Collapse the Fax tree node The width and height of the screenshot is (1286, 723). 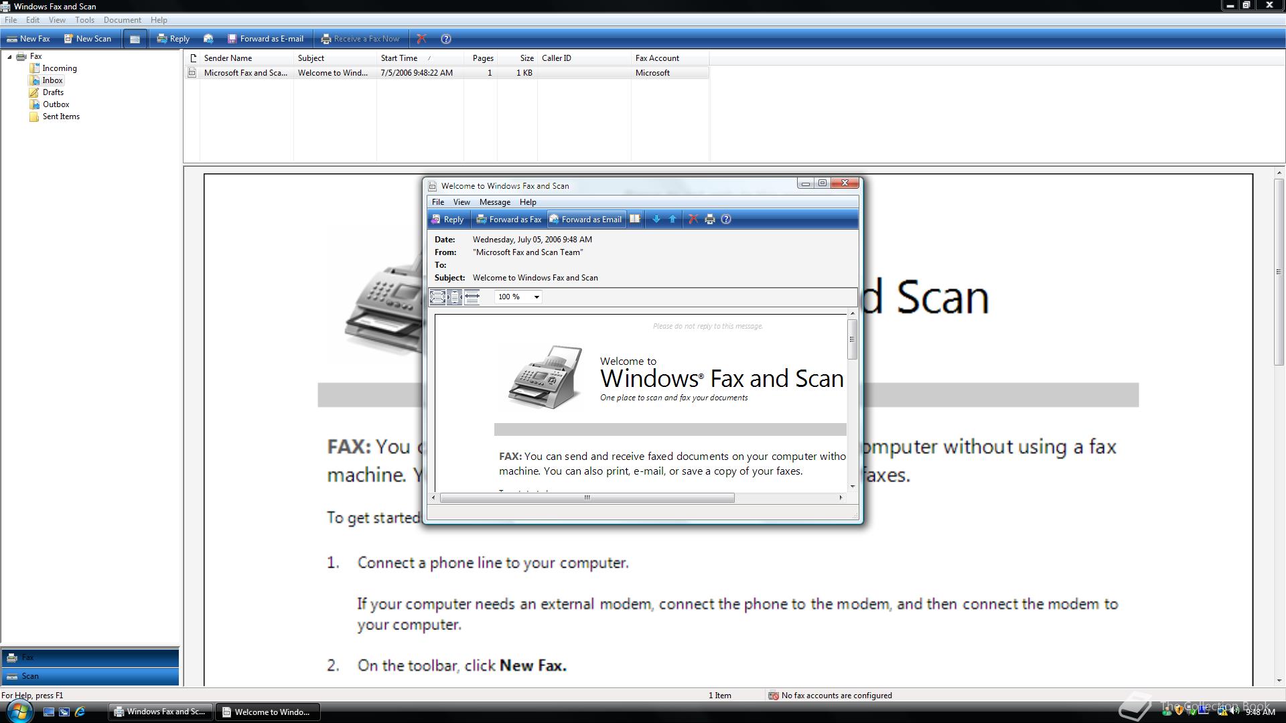click(x=9, y=57)
